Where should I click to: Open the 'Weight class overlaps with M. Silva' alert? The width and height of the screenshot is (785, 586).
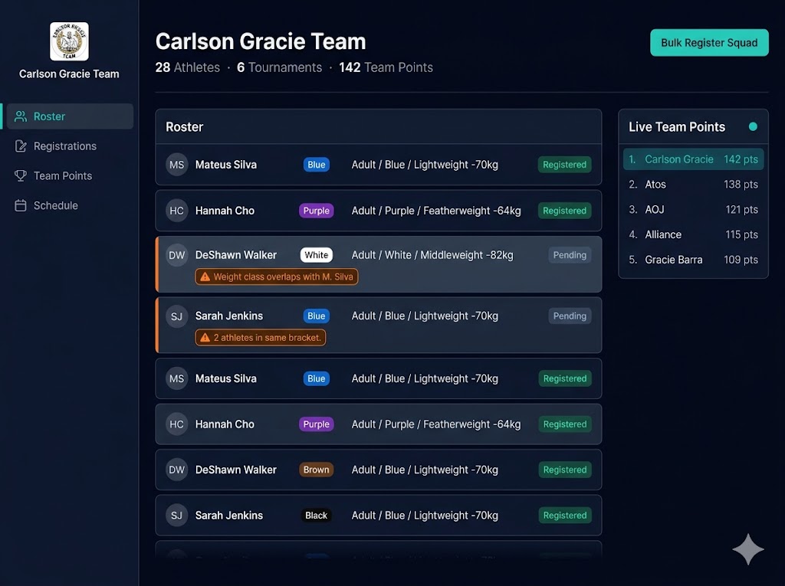[x=276, y=277]
